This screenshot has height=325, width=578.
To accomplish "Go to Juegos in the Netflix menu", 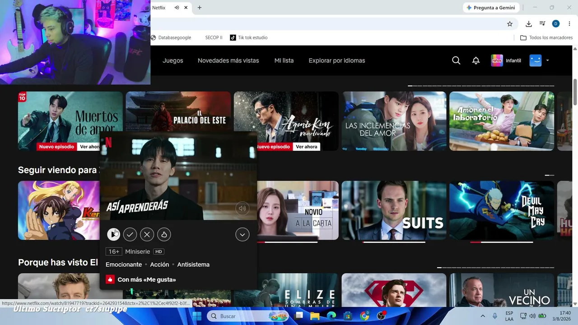I will tap(173, 60).
